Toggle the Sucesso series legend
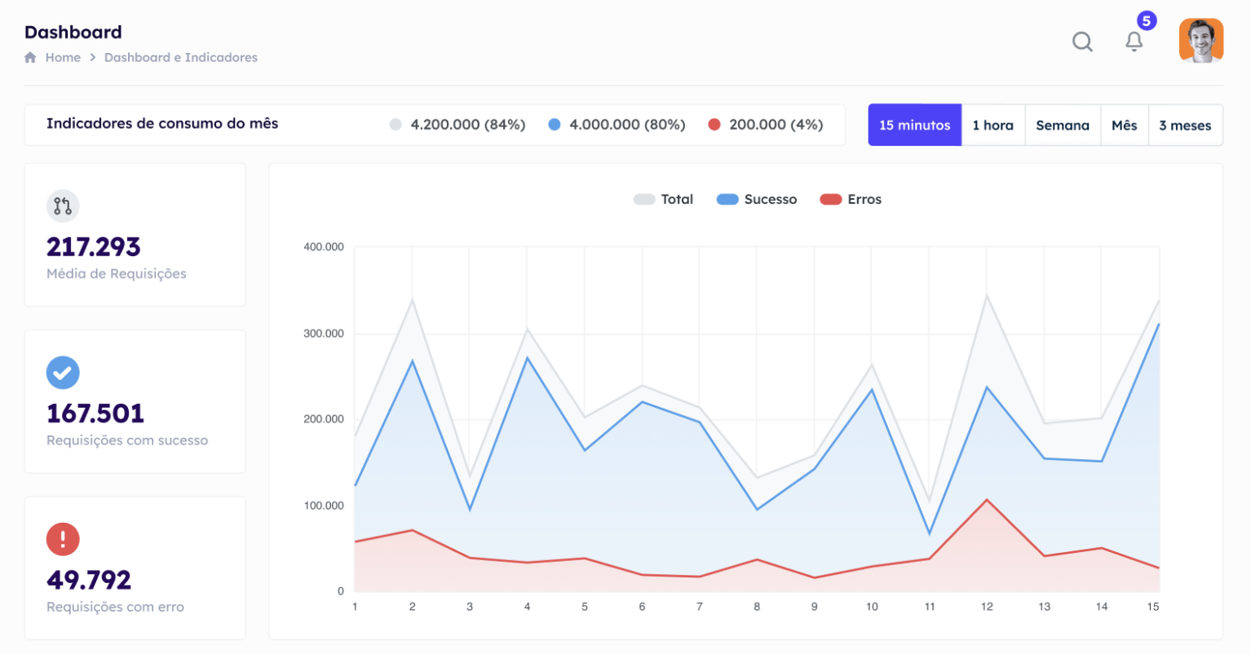 757,199
